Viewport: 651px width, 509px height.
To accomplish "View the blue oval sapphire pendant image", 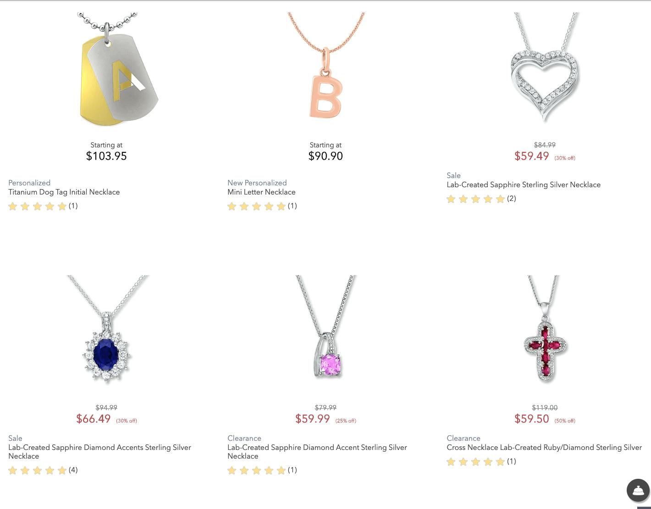I will [x=107, y=330].
